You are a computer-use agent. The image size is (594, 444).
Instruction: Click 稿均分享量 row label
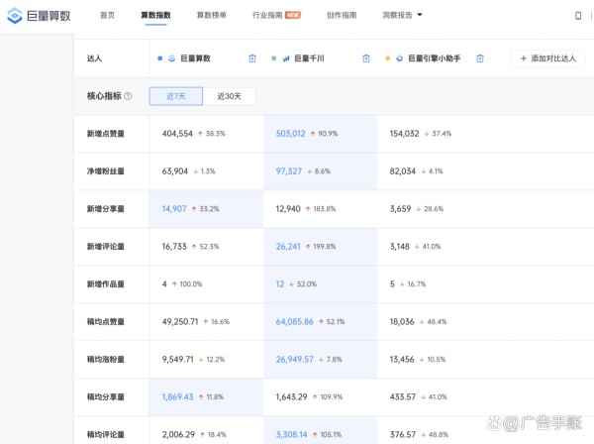pyautogui.click(x=106, y=397)
